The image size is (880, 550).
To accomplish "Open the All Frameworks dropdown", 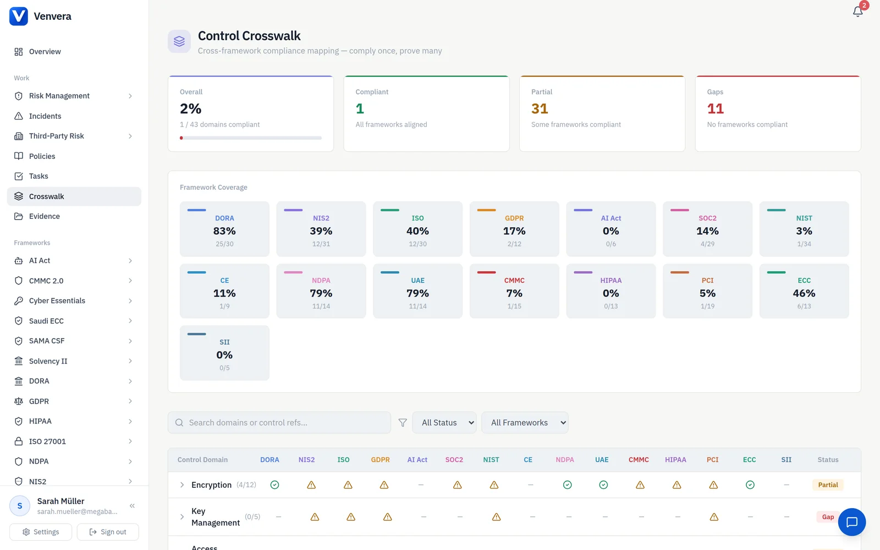I will coord(525,422).
